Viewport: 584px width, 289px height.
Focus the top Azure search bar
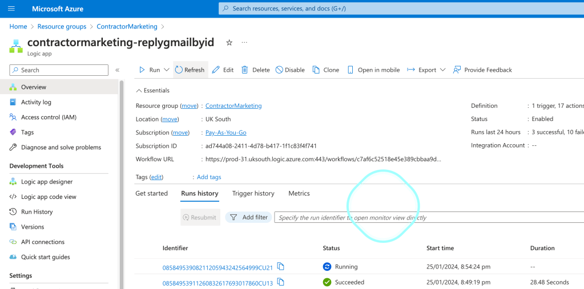click(x=401, y=8)
